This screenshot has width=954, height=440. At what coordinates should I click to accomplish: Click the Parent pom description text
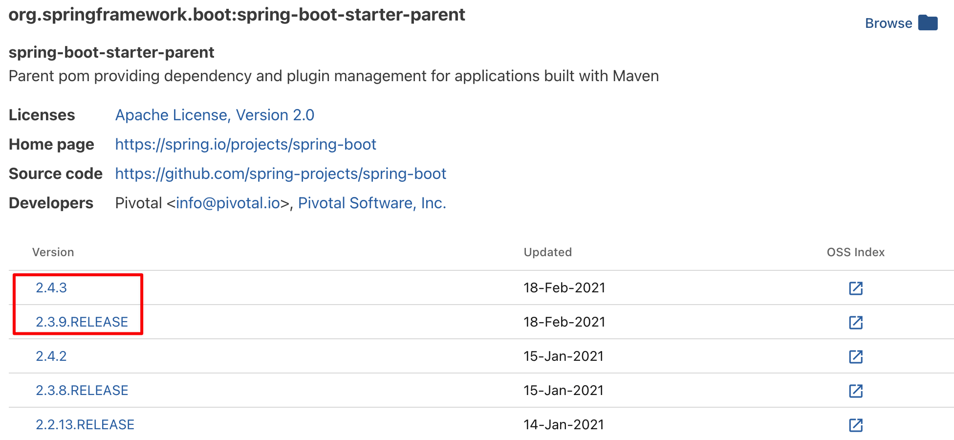(x=334, y=76)
